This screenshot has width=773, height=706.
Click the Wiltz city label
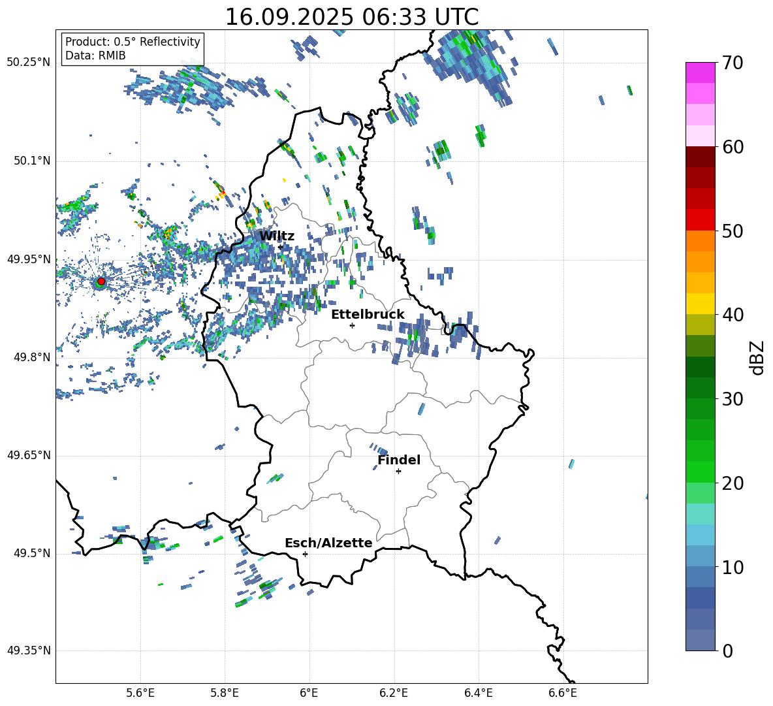click(x=277, y=236)
